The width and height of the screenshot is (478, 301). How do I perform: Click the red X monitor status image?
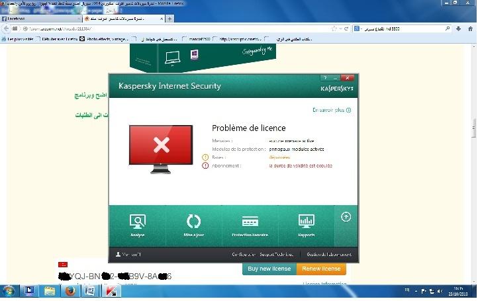[161, 149]
